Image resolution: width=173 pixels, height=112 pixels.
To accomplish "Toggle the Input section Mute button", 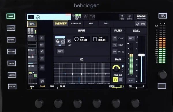I will pos(60,51).
